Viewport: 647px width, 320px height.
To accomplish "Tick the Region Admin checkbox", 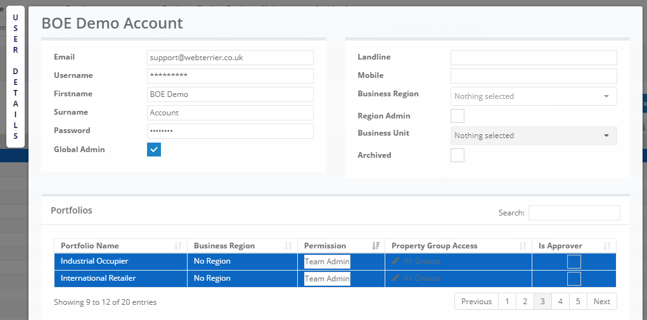I will click(x=458, y=116).
